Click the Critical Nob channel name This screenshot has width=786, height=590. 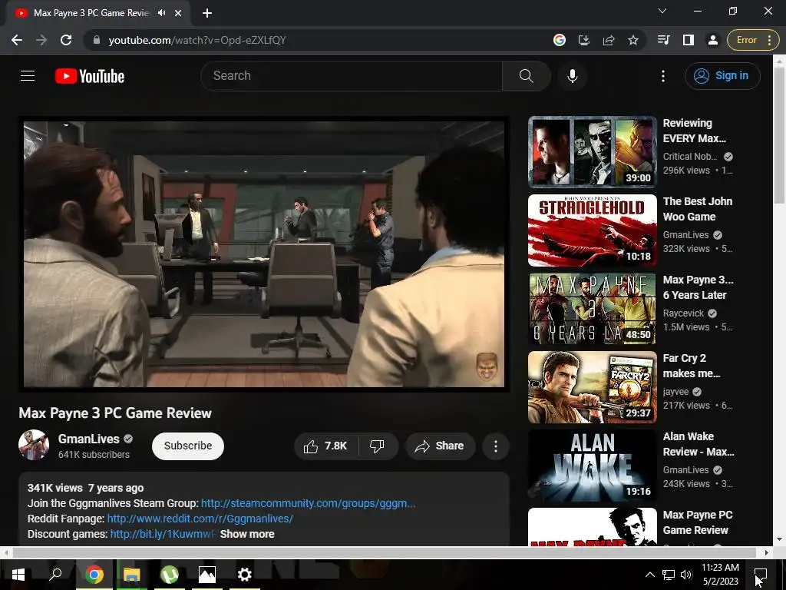click(690, 157)
